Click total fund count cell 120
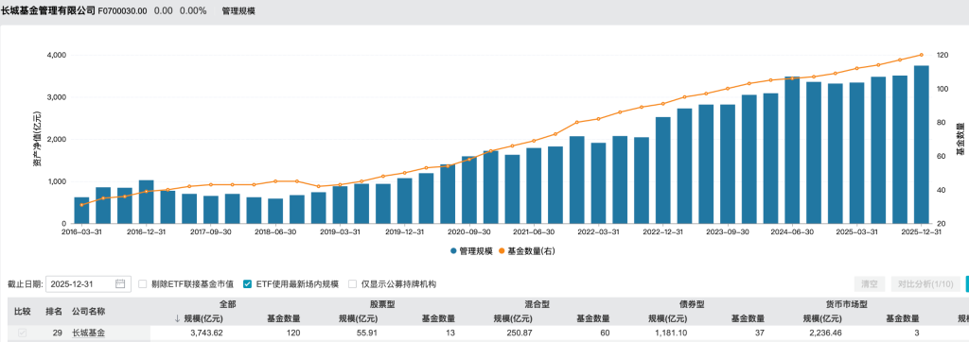This screenshot has width=969, height=342. click(x=292, y=333)
